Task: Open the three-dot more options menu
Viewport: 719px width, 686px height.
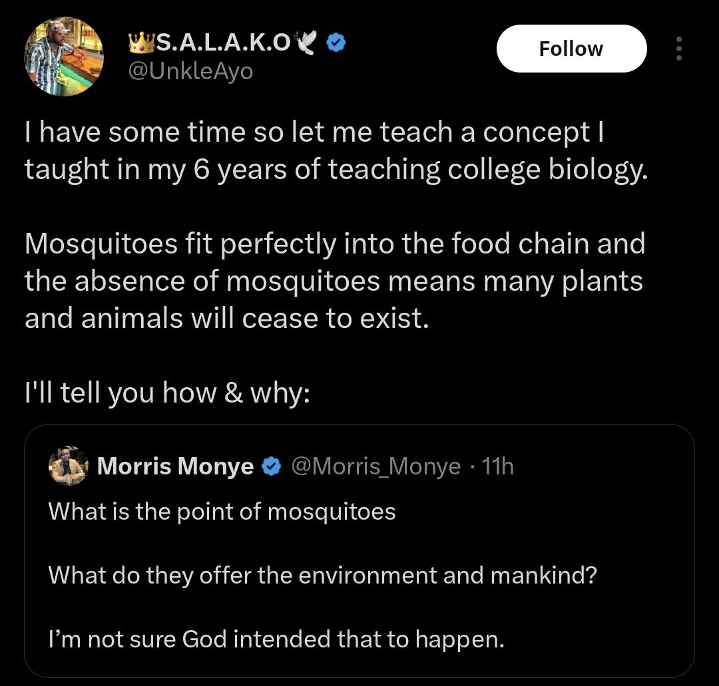Action: (x=679, y=49)
